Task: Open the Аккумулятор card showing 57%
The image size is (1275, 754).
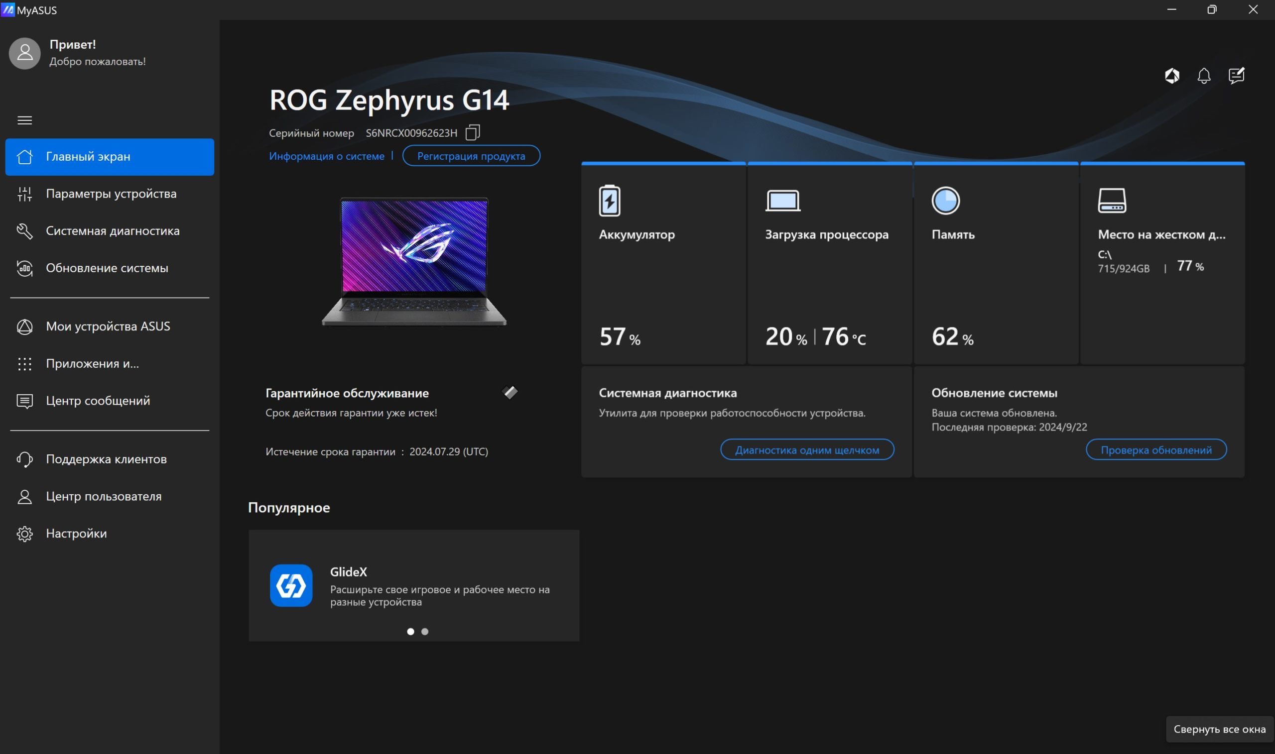Action: pos(663,263)
